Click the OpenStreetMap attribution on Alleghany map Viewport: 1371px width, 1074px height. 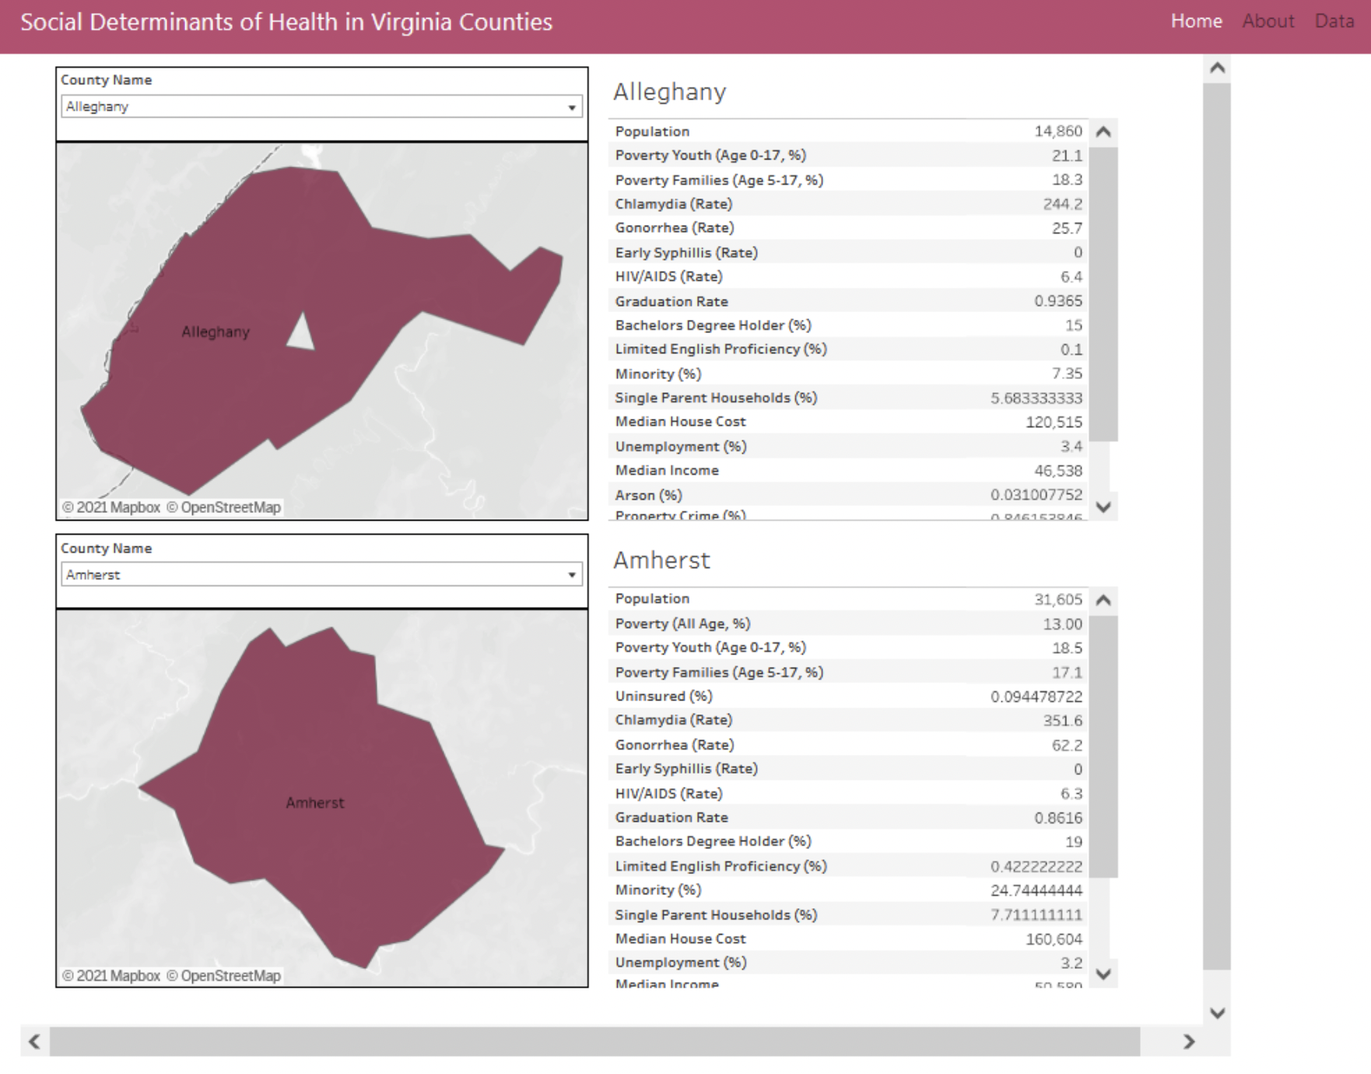point(223,507)
